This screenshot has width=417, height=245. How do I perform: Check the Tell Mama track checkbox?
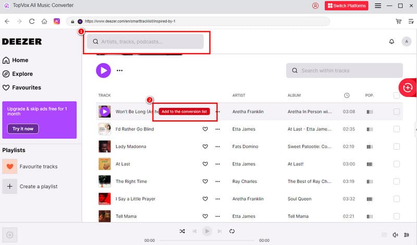(396, 216)
